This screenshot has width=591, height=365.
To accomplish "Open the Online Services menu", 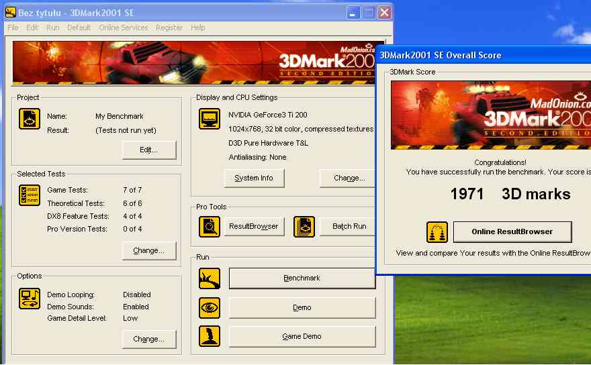I will pos(124,28).
